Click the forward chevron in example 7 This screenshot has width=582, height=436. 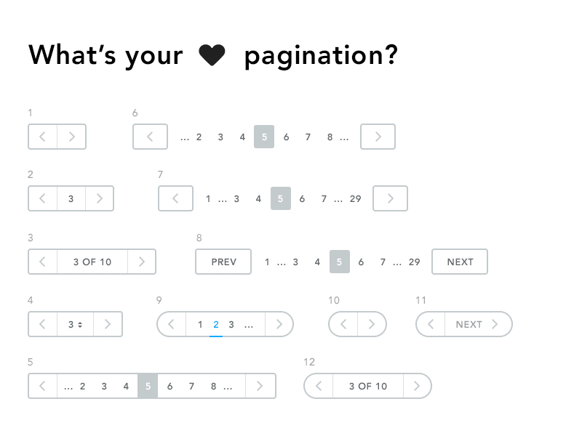point(390,198)
